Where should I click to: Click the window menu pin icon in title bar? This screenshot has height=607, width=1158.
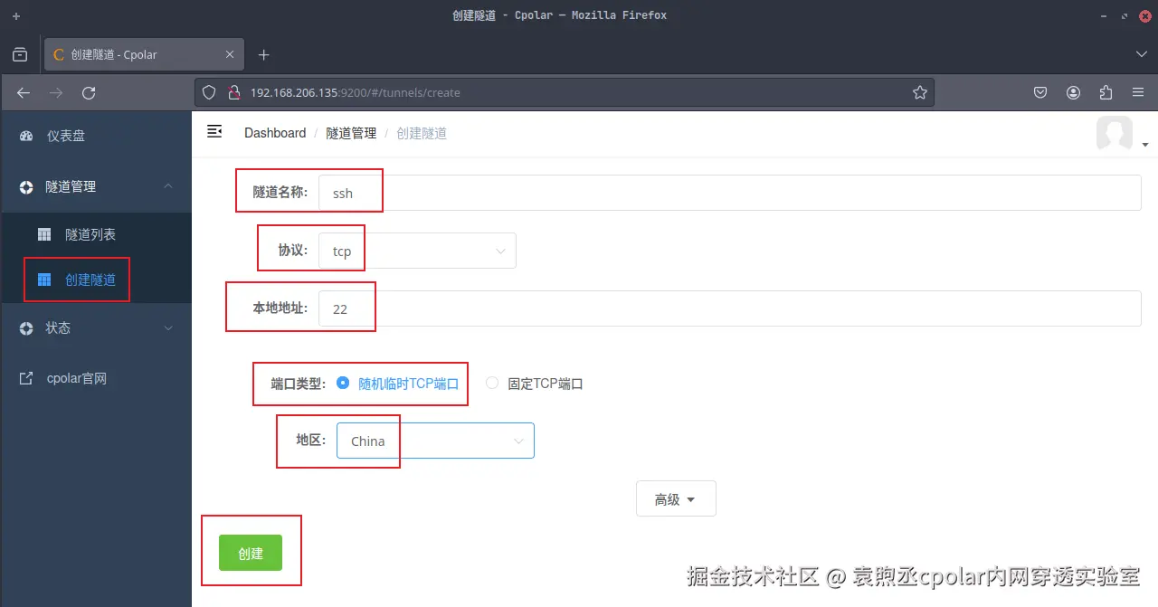coord(16,15)
